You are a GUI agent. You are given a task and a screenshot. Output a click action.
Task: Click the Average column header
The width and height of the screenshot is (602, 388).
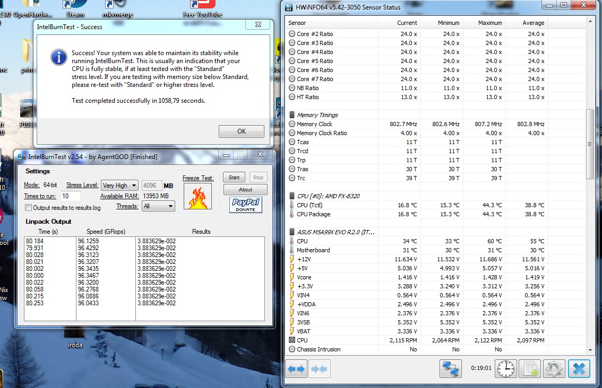point(527,23)
